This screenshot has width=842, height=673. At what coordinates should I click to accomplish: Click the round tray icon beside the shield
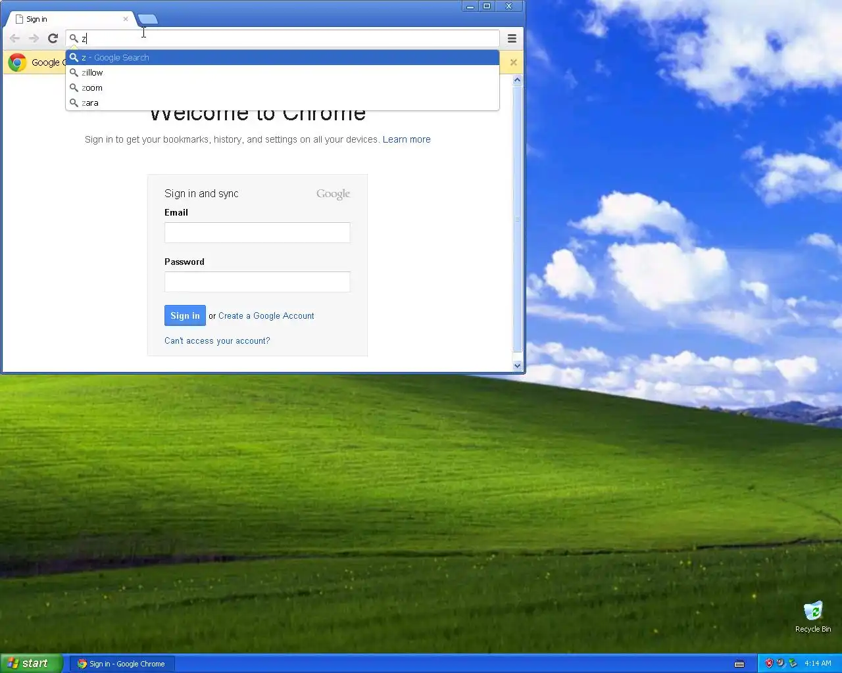point(780,663)
